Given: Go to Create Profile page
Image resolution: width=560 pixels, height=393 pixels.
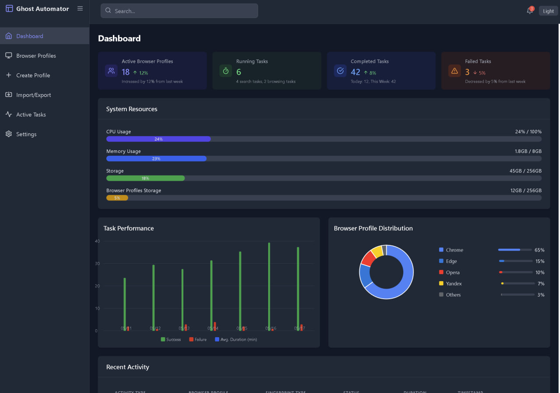Looking at the screenshot, I should 33,76.
